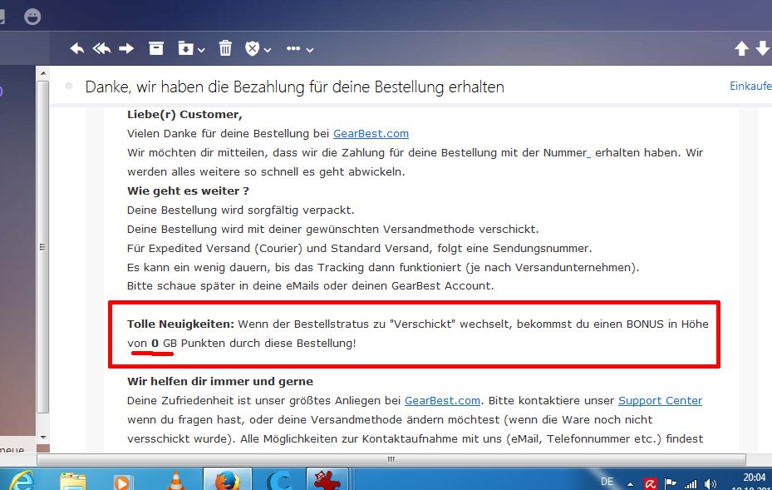
Task: Open the first GearBest.com link
Action: (x=371, y=134)
